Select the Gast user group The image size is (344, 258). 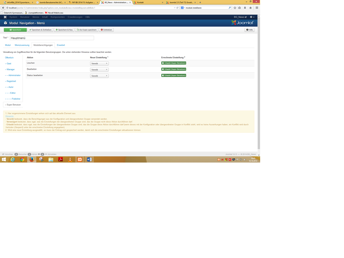8,63
